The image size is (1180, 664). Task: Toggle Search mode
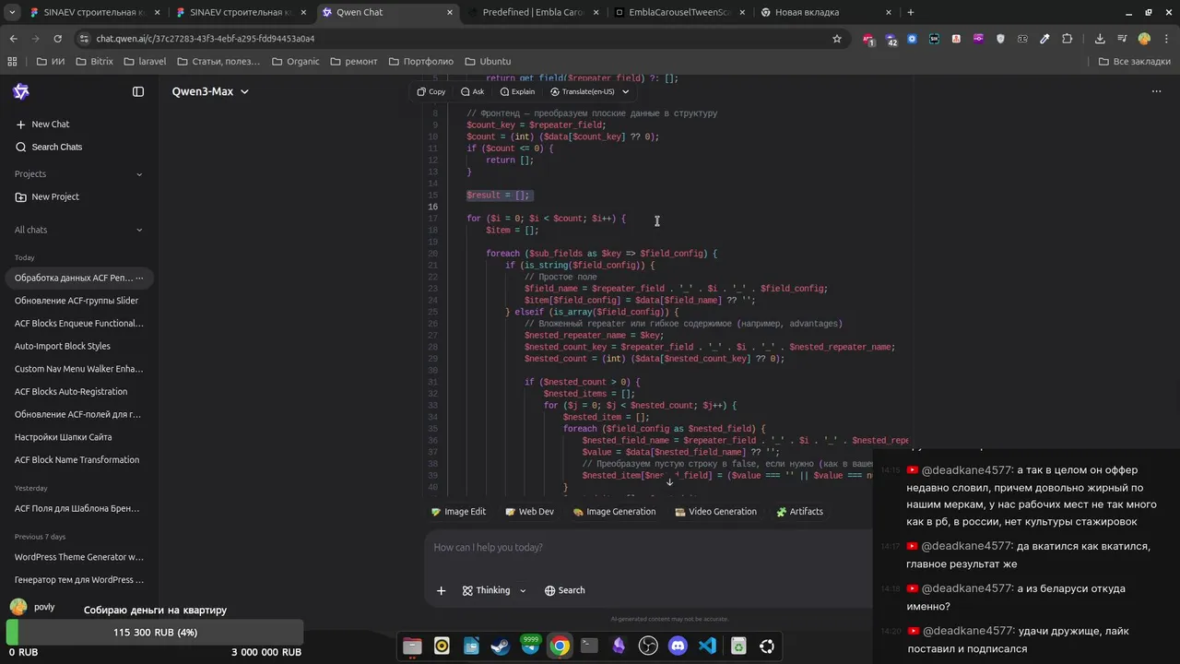pyautogui.click(x=564, y=590)
